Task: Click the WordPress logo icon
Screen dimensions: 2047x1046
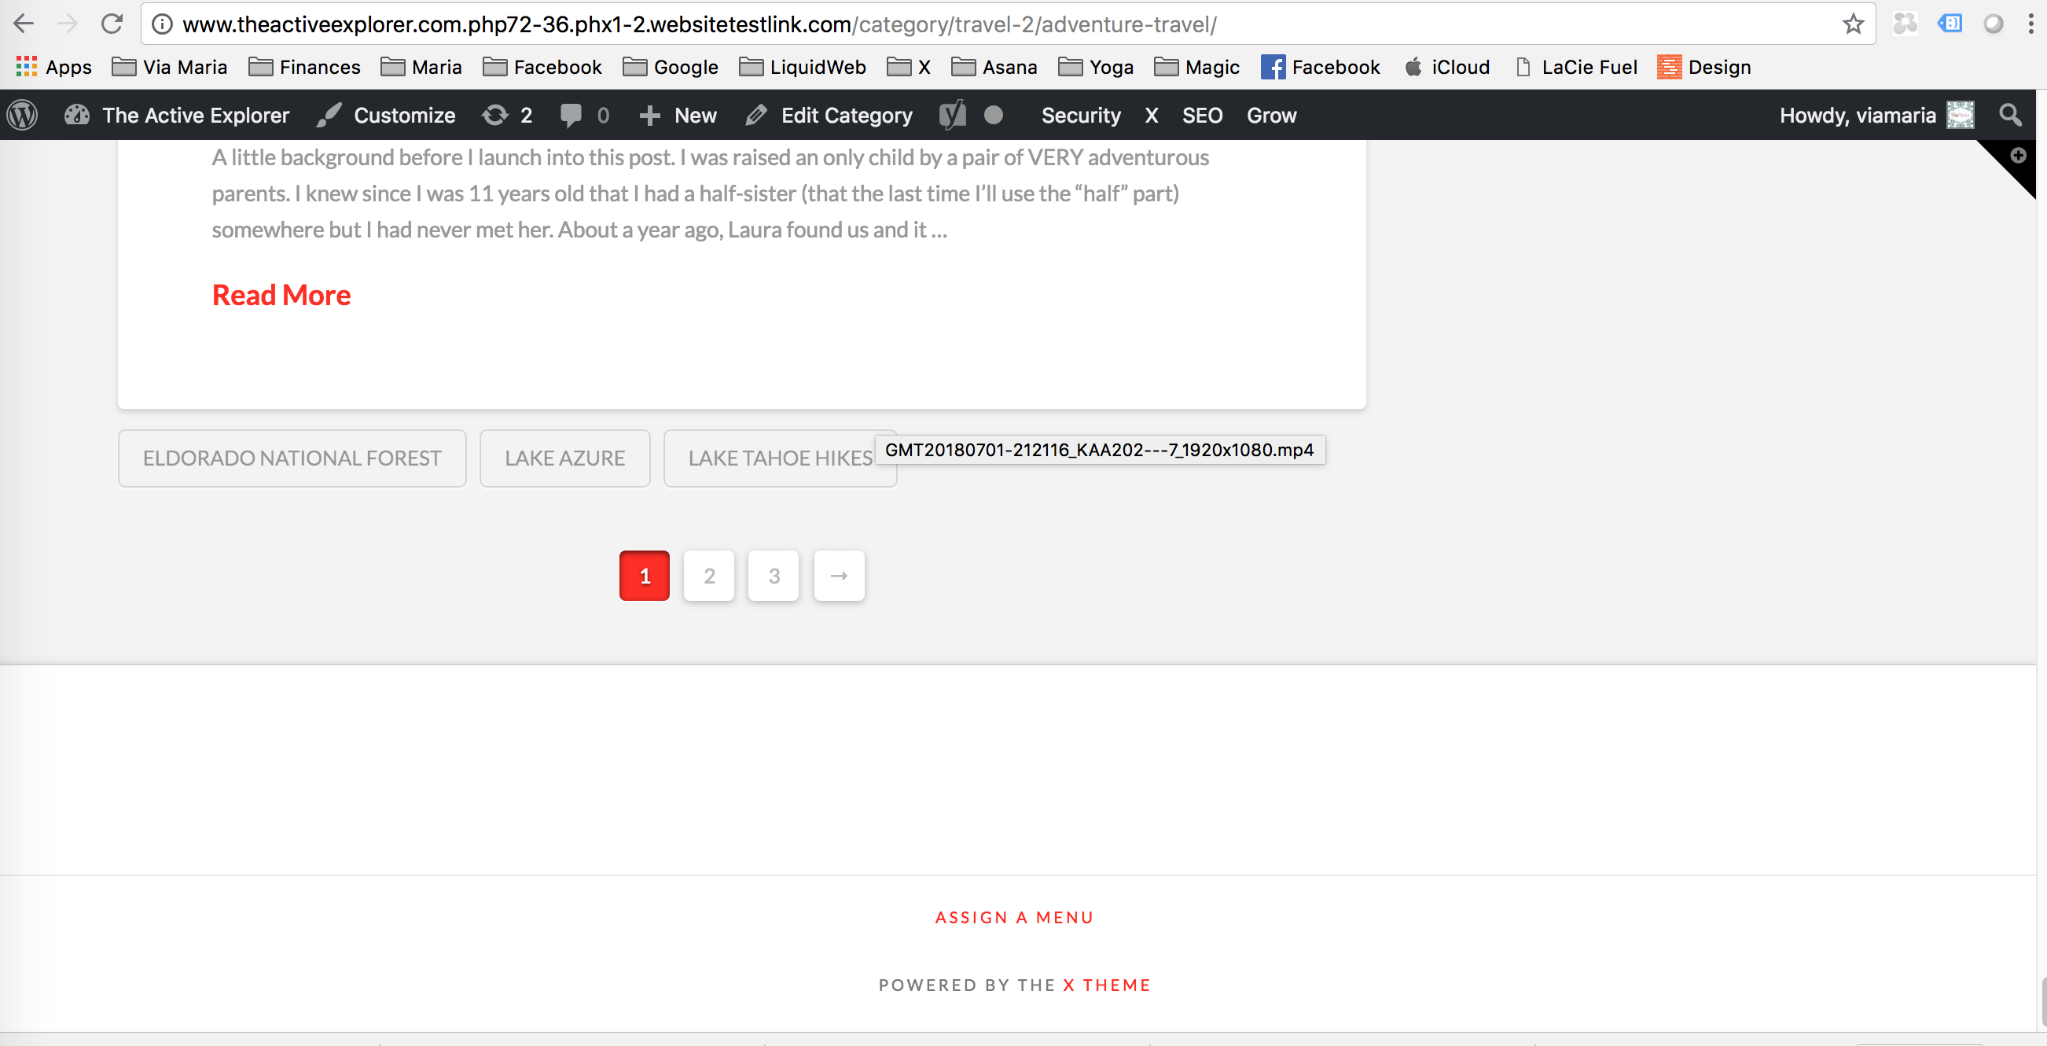Action: tap(22, 116)
